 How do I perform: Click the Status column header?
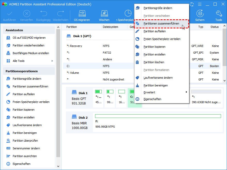[x=215, y=27]
